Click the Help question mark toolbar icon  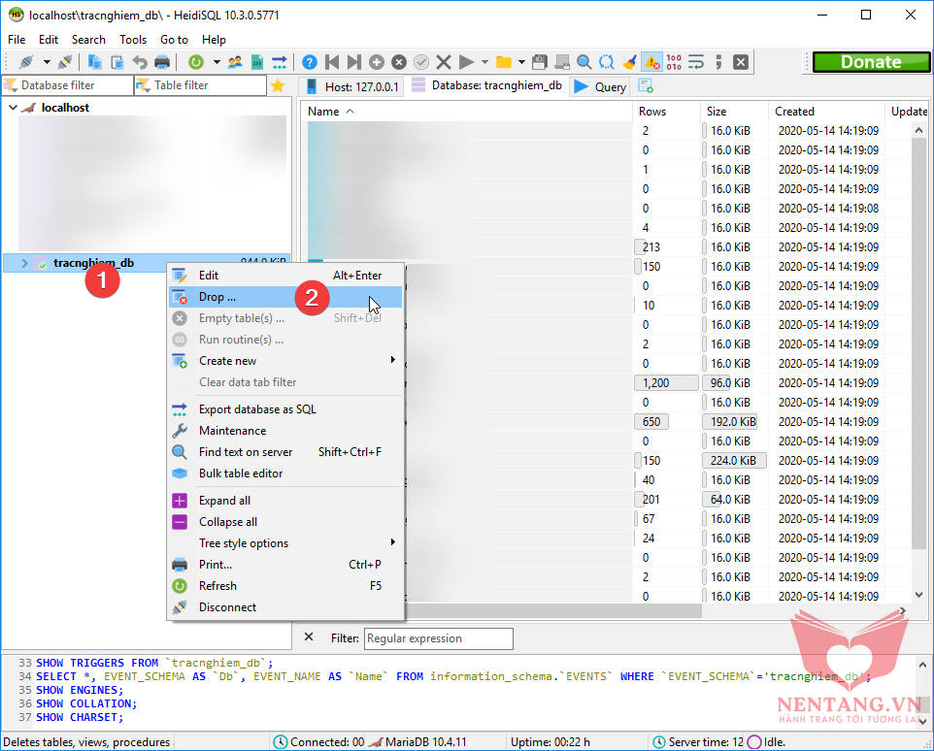coord(309,62)
